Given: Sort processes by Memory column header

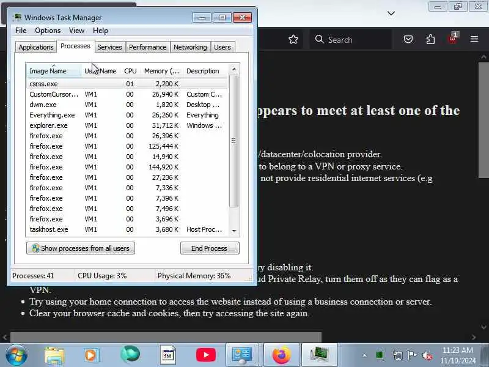Looking at the screenshot, I should click(x=161, y=71).
